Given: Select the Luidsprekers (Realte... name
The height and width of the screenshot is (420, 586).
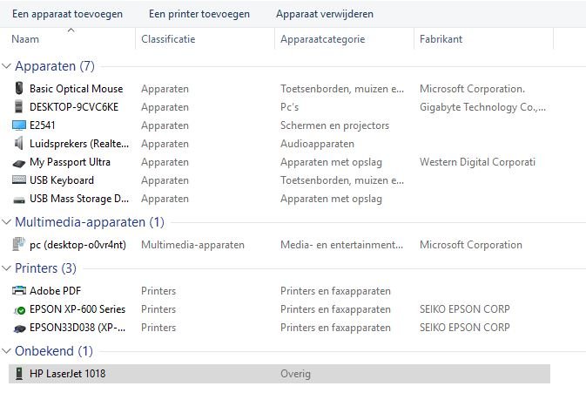Looking at the screenshot, I should (79, 144).
